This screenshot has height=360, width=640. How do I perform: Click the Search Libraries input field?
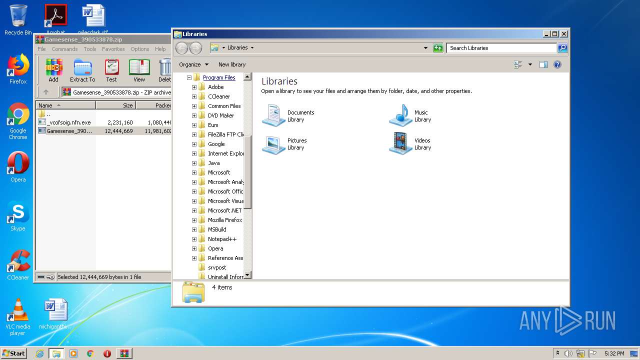tap(501, 48)
